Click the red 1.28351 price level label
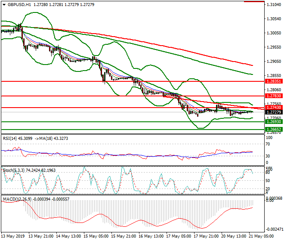The image size is (284, 241). click(274, 81)
